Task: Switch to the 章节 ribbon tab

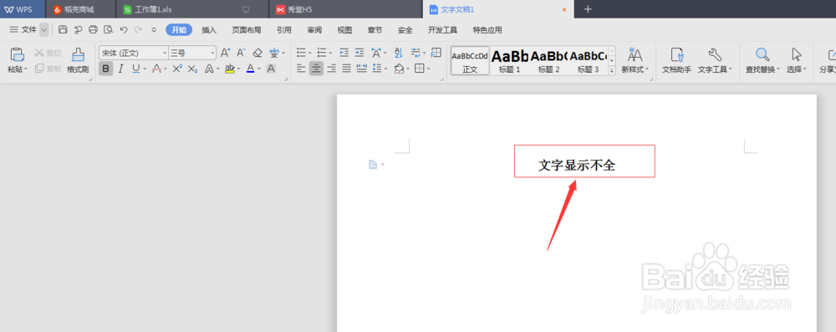Action: pyautogui.click(x=375, y=30)
